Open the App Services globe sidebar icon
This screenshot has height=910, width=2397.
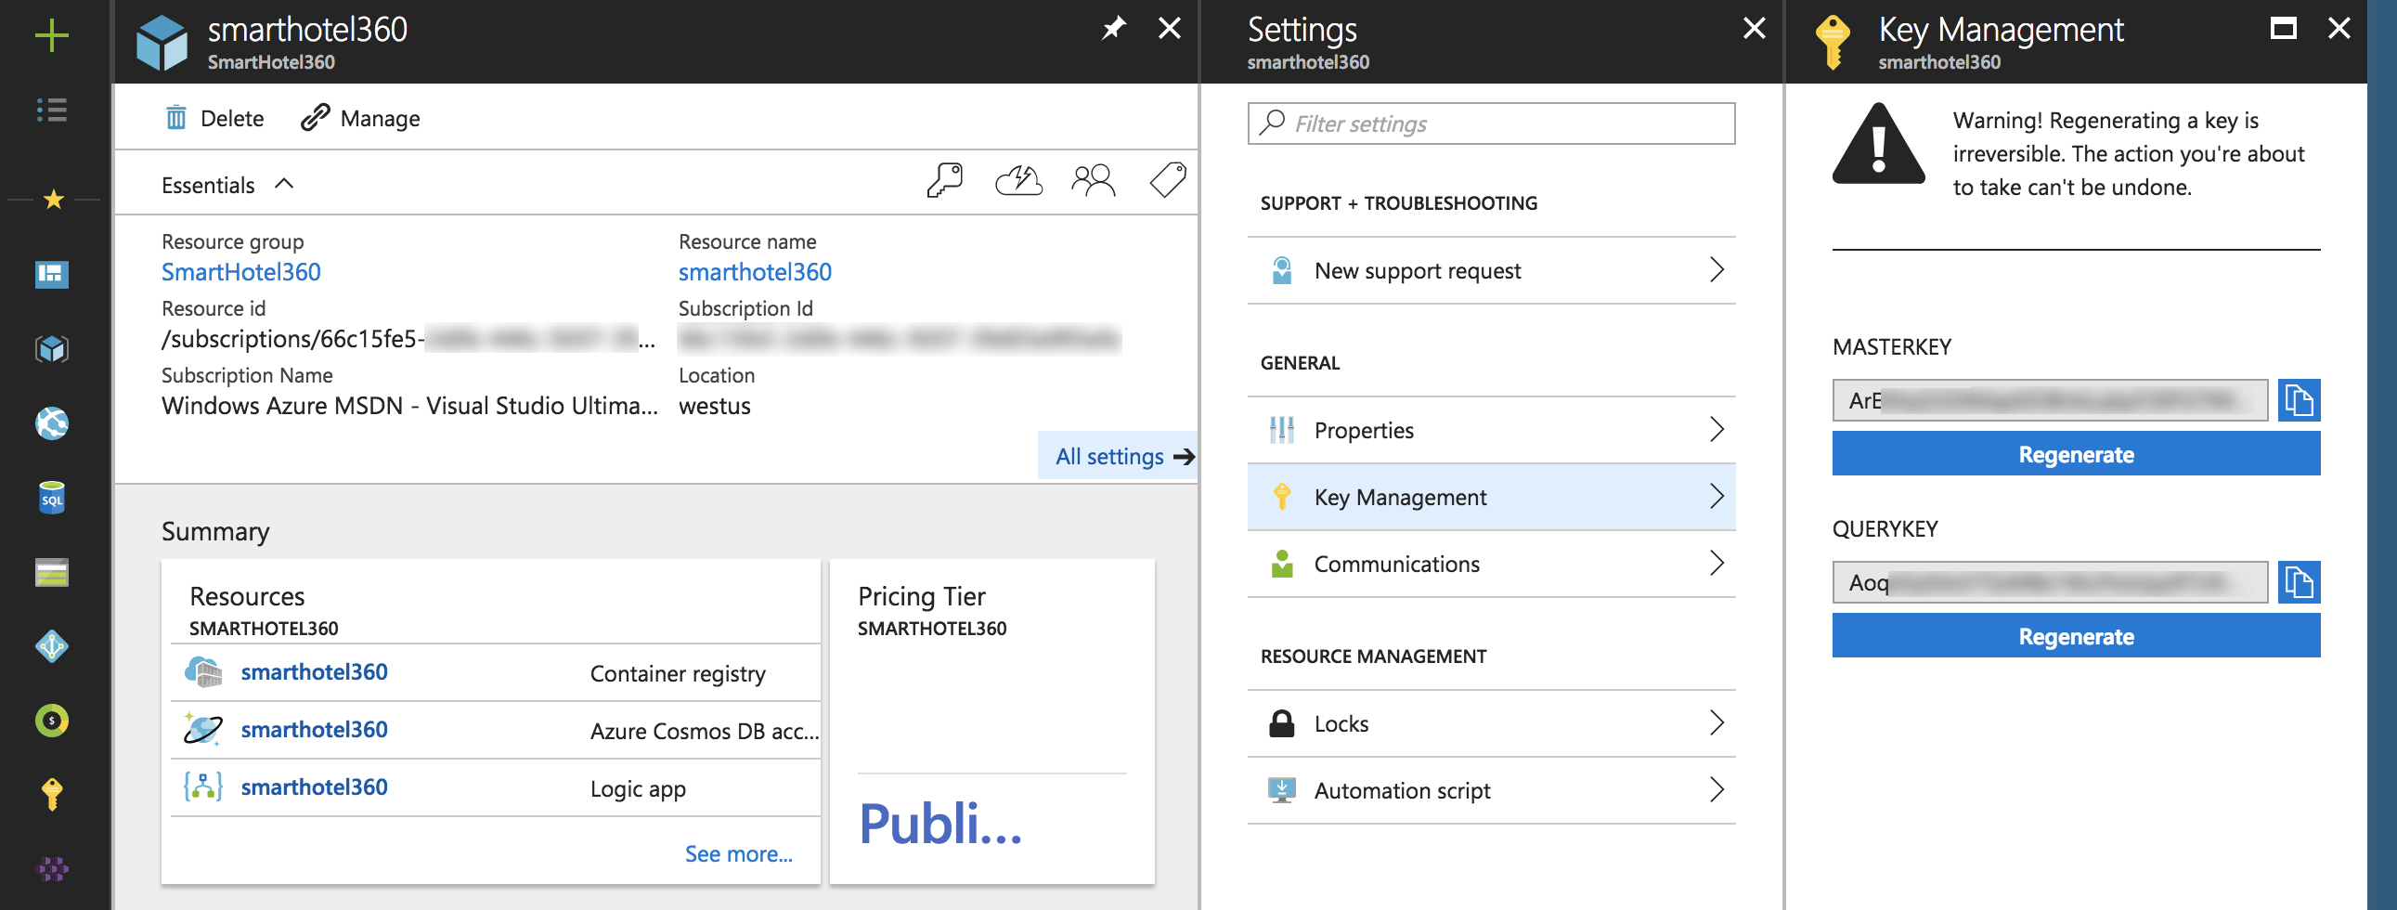51,423
